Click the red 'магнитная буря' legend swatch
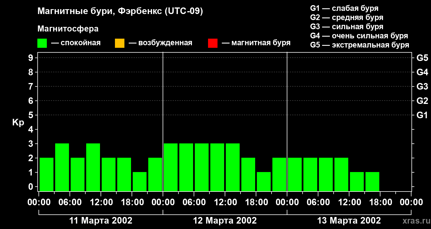Viewport: 431px width, 229px height. (213, 43)
